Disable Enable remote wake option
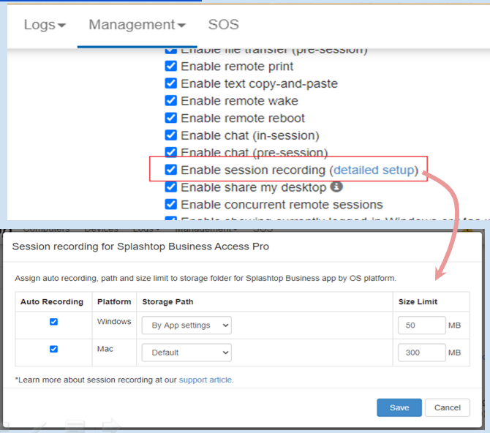This screenshot has height=433, width=490. pyautogui.click(x=171, y=101)
